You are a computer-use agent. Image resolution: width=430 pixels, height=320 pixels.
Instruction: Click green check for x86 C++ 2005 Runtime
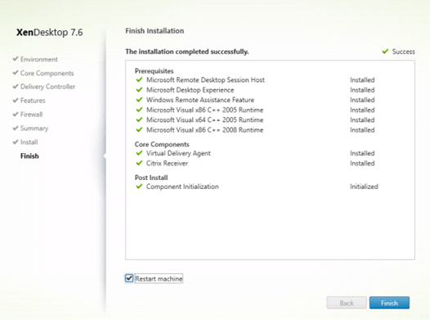click(x=139, y=110)
